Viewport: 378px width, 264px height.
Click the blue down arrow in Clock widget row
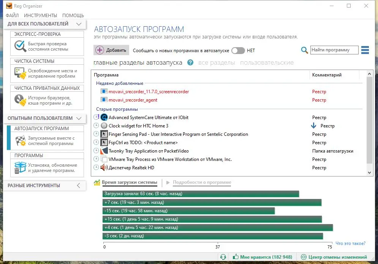click(314, 126)
